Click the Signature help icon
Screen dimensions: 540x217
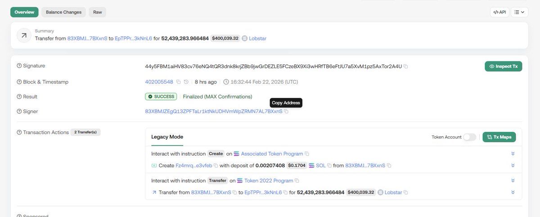pyautogui.click(x=19, y=66)
